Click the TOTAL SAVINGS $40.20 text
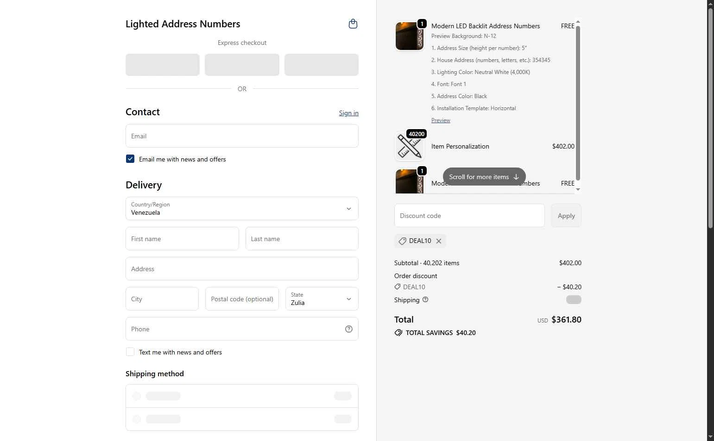 coord(441,333)
